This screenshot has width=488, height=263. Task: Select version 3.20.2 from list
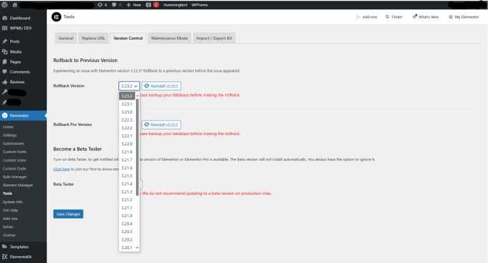(x=127, y=240)
